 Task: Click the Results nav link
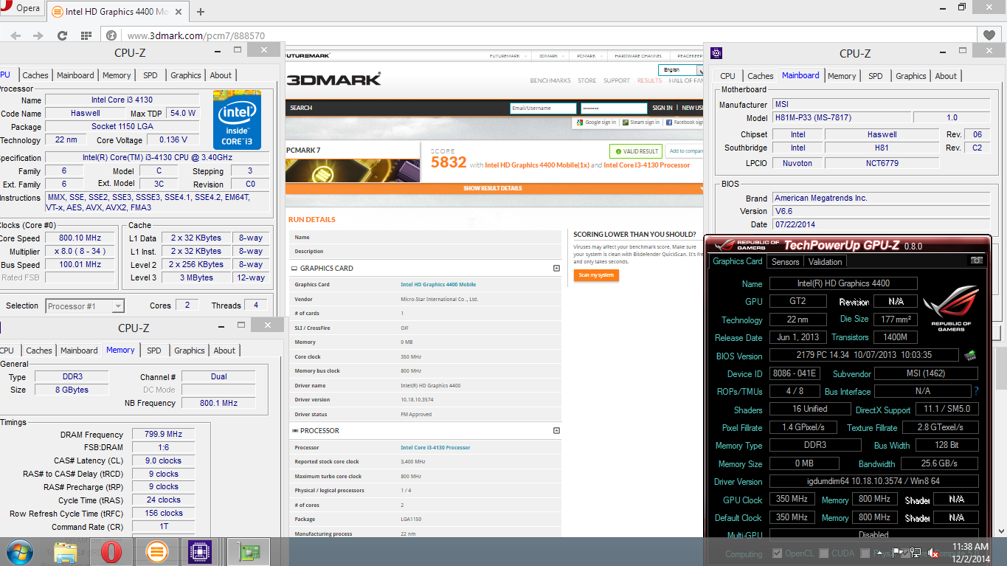coord(649,80)
